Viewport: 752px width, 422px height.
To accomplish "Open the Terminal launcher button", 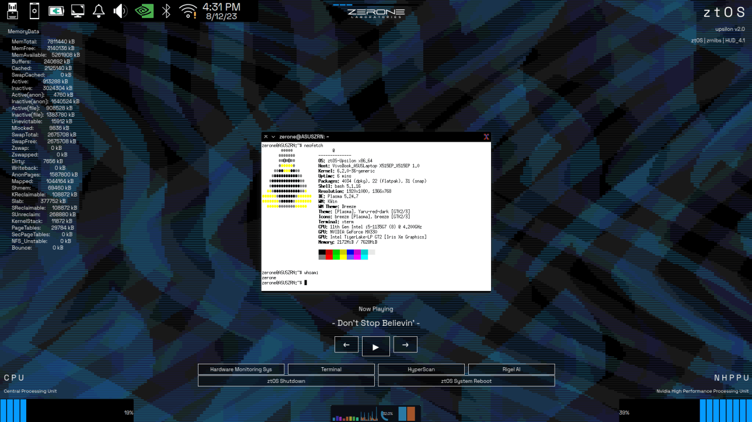I will point(331,369).
